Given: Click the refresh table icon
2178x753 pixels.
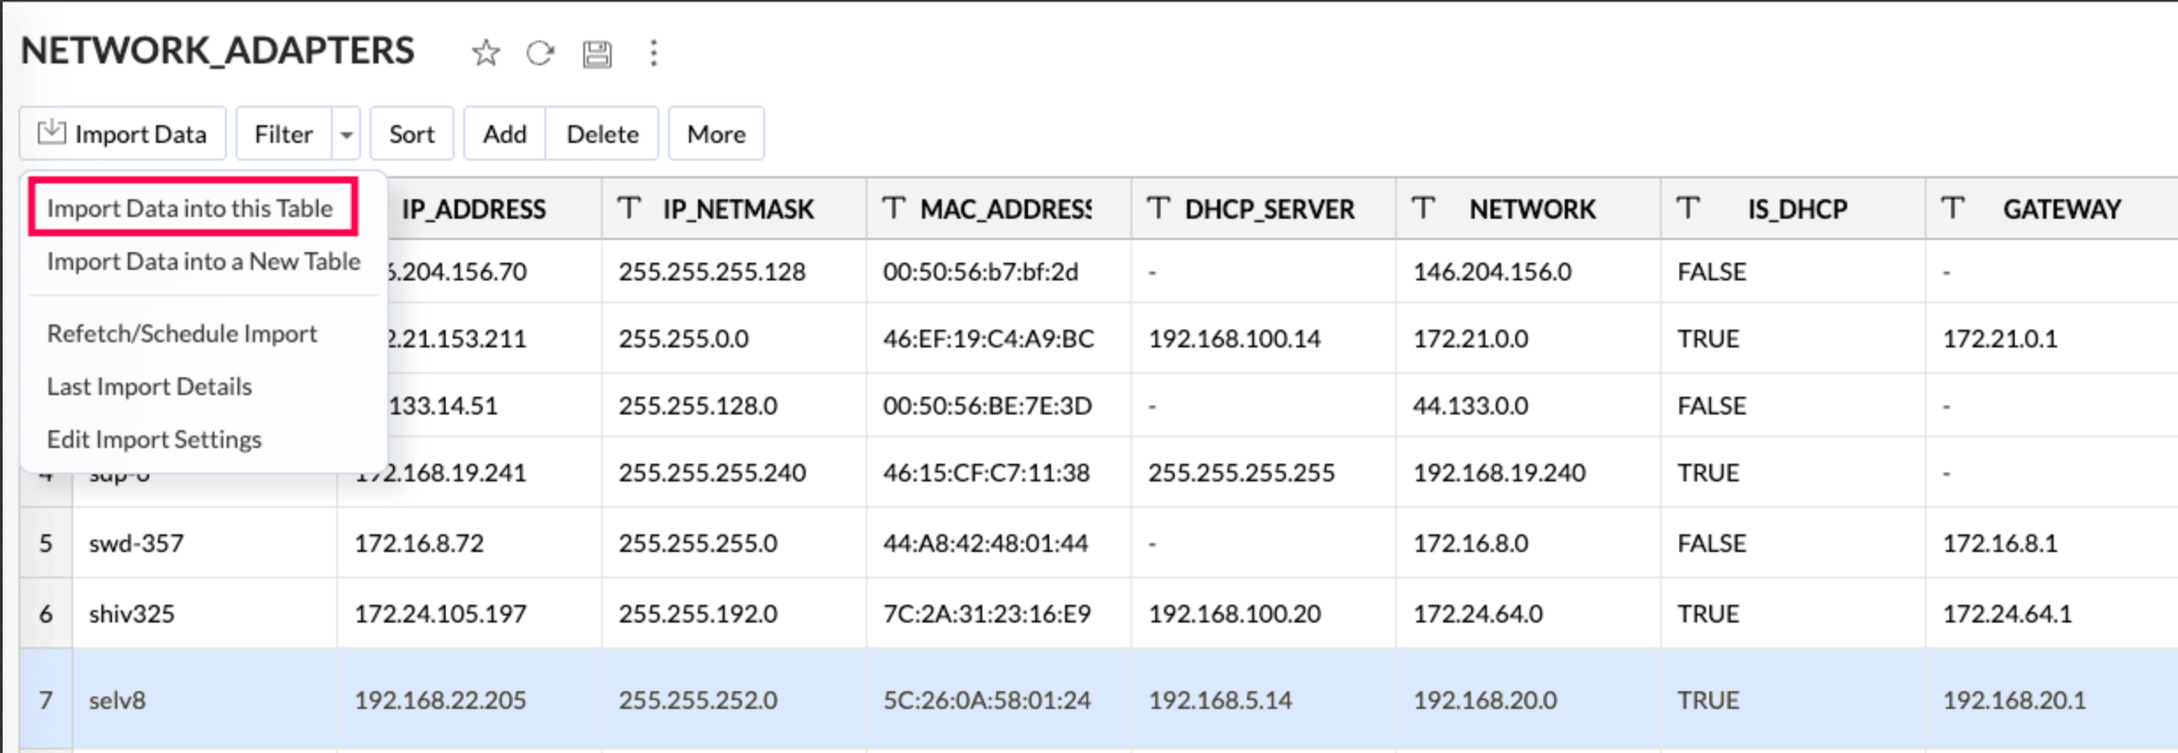Looking at the screenshot, I should pos(540,53).
